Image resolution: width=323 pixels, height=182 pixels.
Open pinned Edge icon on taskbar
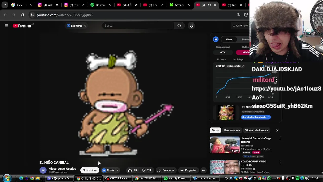coord(21,178)
